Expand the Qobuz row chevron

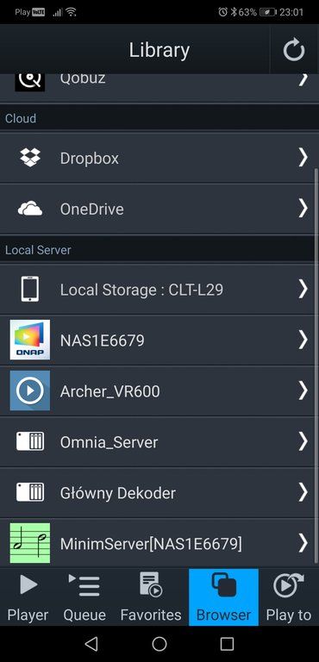pos(303,79)
